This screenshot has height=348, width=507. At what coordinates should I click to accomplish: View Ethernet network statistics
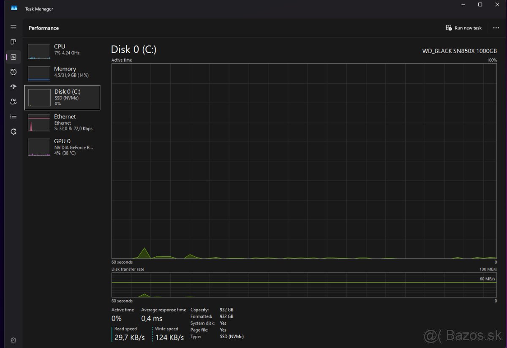(63, 122)
